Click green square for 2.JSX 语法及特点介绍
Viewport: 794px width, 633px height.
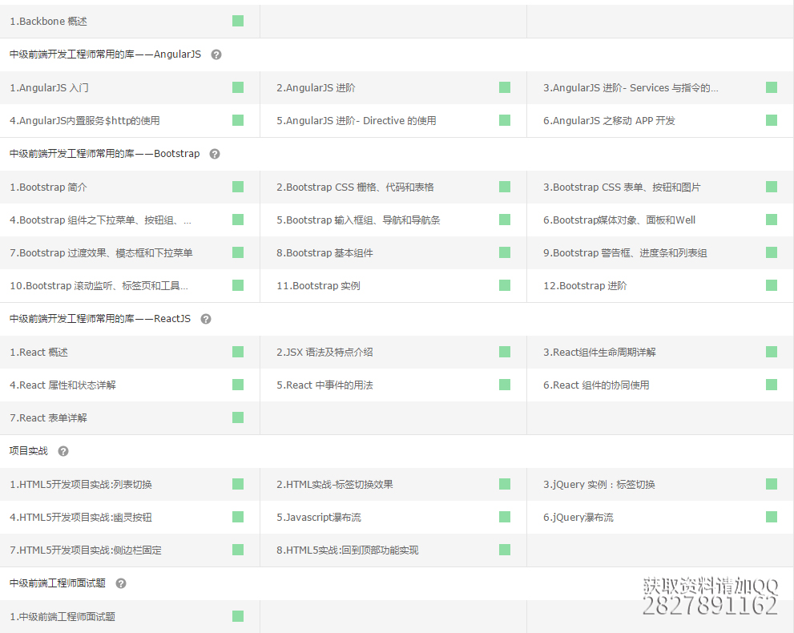point(504,352)
